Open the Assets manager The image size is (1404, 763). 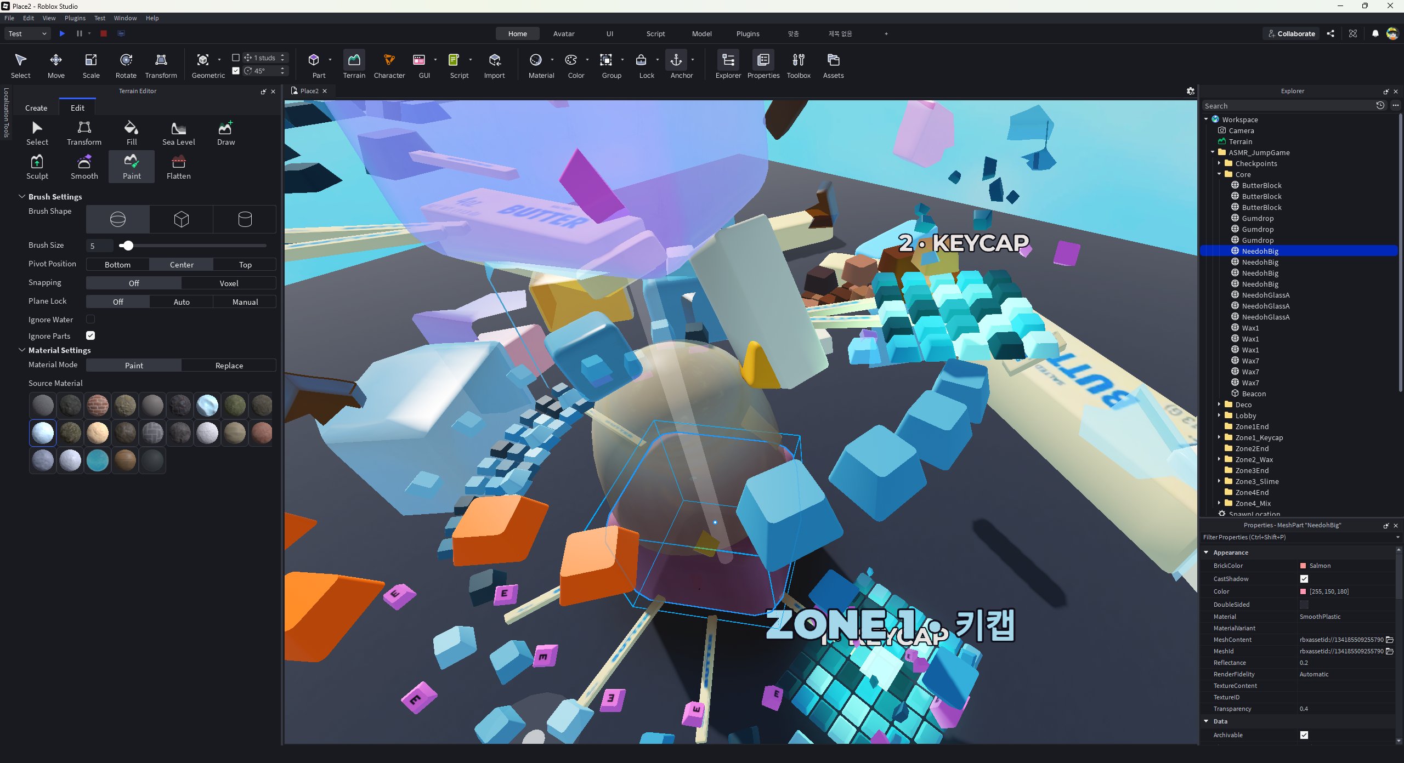coord(833,65)
